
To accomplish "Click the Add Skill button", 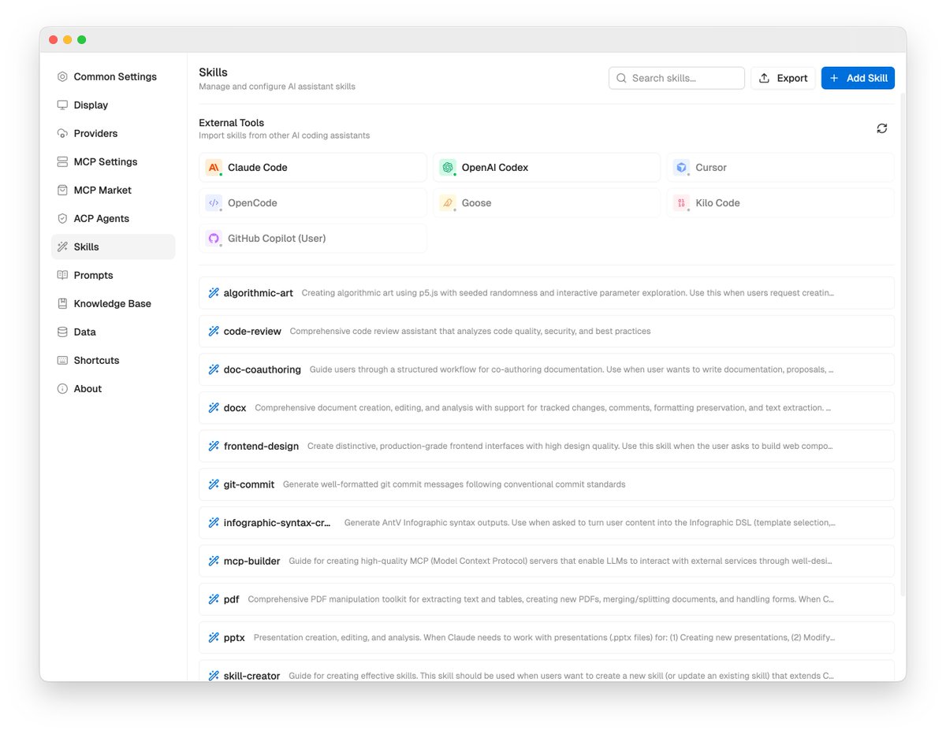I will click(x=858, y=78).
